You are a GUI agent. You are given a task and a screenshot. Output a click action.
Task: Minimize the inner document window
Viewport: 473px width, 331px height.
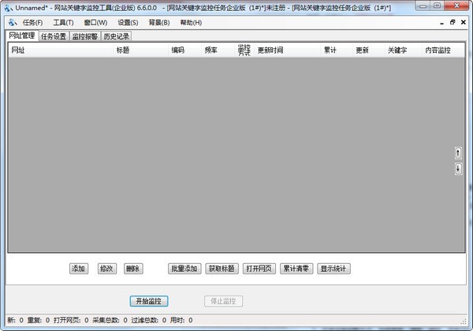click(441, 23)
